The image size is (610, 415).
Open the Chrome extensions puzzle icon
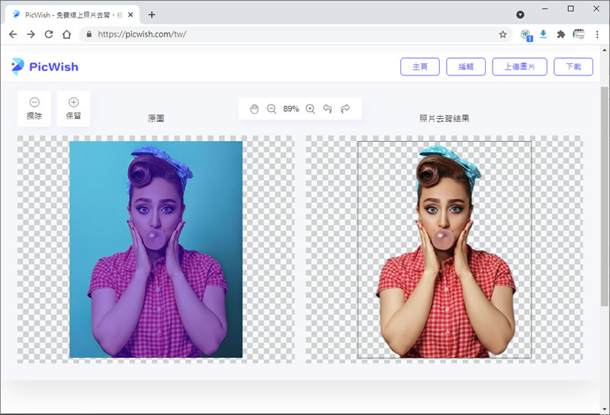click(561, 34)
